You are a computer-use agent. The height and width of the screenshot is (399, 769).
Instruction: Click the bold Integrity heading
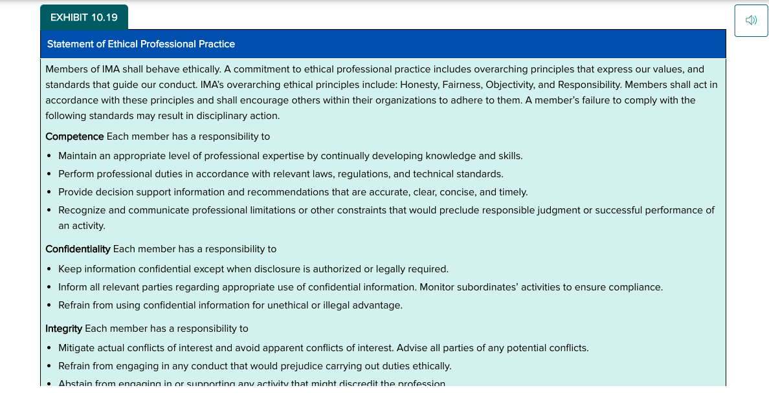point(63,329)
